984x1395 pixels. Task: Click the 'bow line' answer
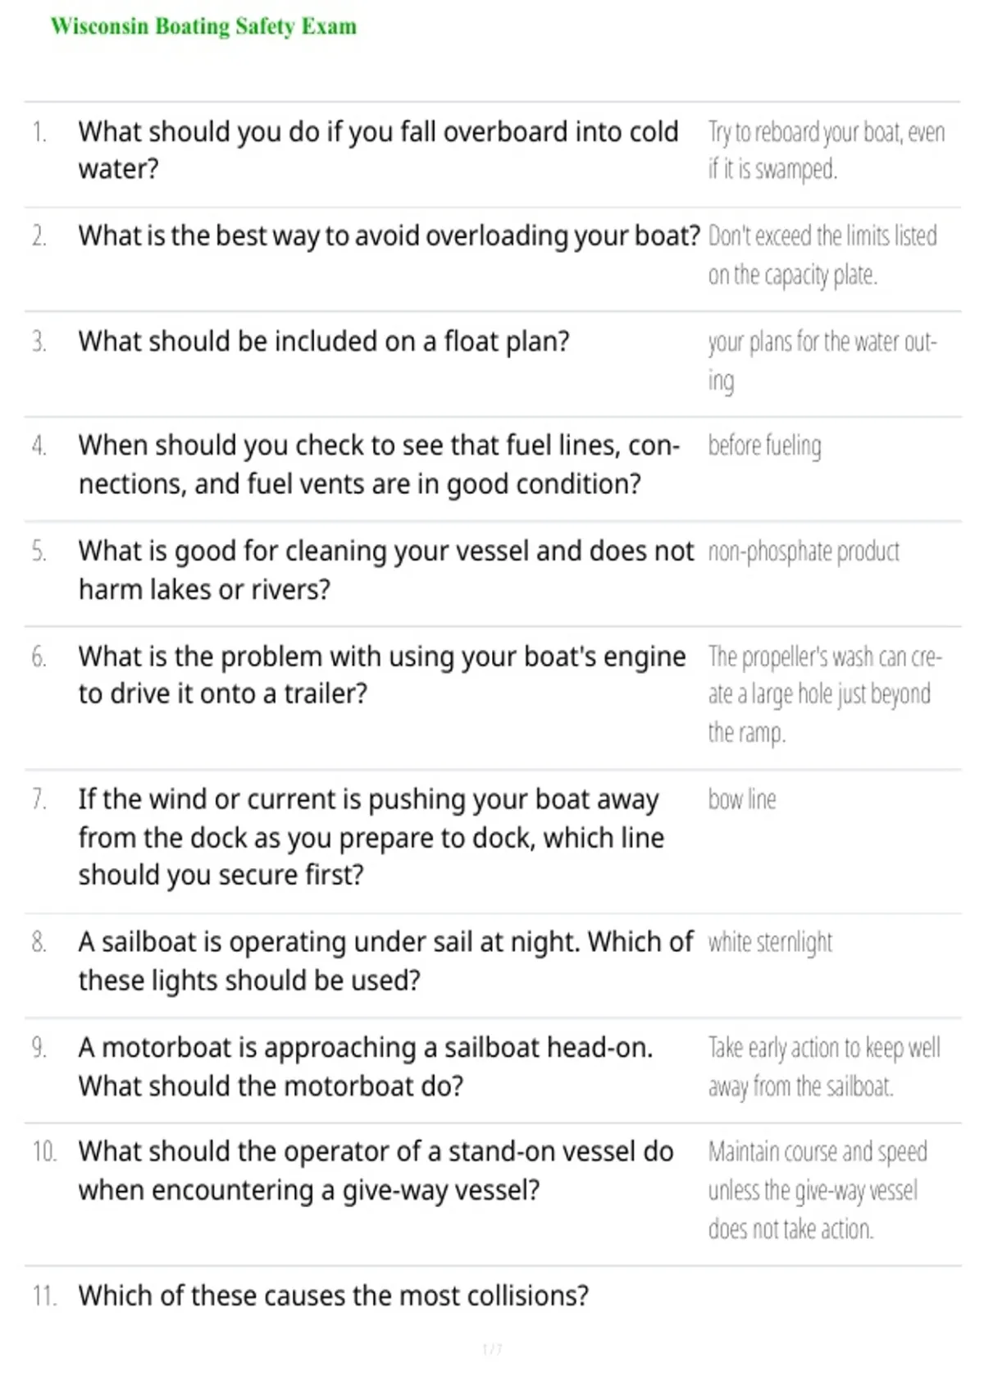point(742,799)
